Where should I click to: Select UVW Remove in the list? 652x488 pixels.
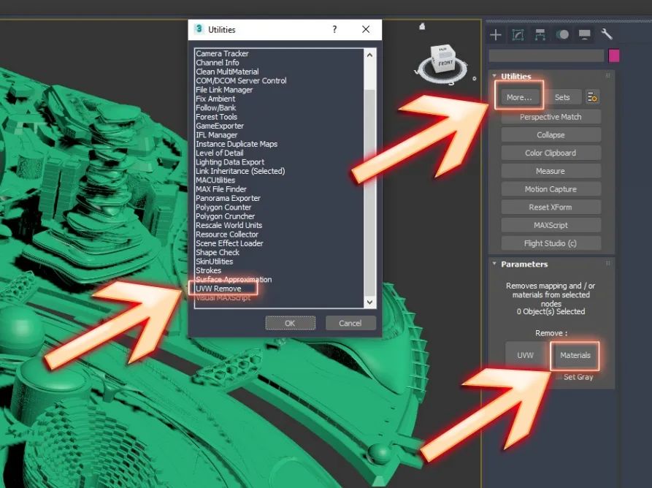(218, 289)
